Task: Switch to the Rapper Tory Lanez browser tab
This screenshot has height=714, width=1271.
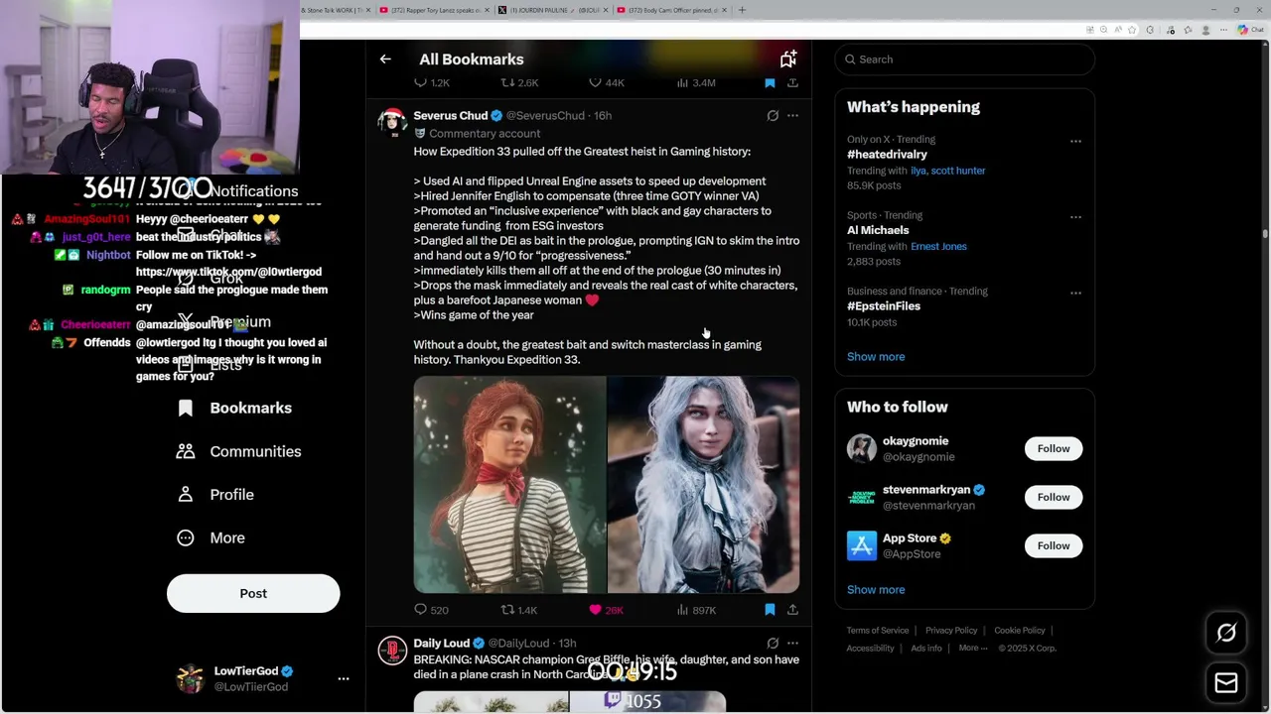Action: [x=434, y=10]
